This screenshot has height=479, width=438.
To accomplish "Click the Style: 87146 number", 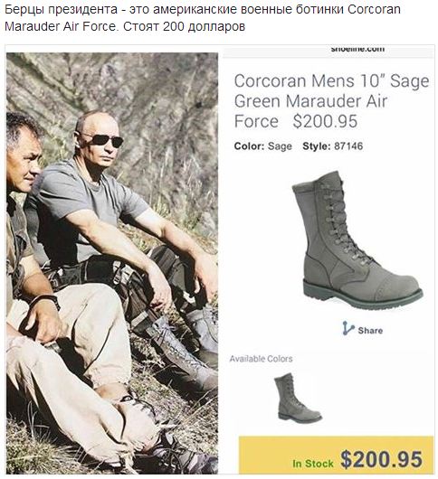I will pyautogui.click(x=348, y=146).
